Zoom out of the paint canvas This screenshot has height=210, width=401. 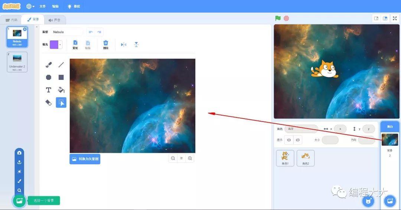(173, 158)
